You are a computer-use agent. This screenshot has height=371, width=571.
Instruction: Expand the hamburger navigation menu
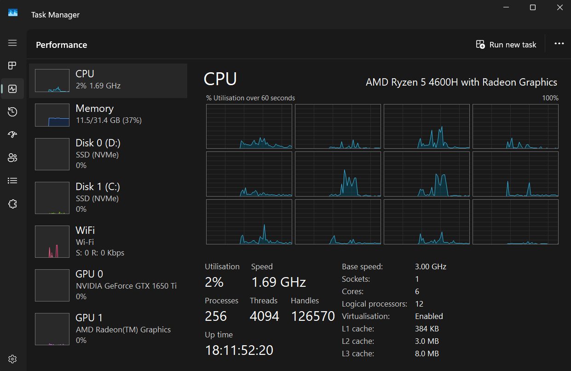(x=12, y=43)
